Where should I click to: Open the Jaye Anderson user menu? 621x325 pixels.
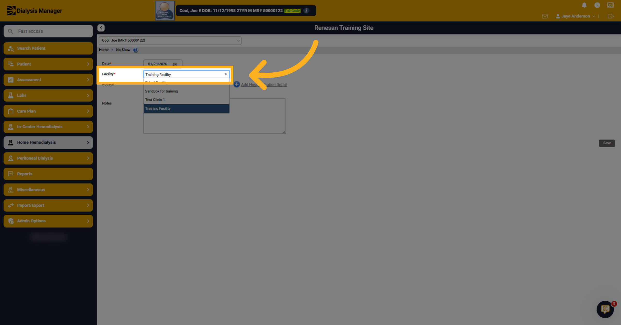(x=575, y=16)
